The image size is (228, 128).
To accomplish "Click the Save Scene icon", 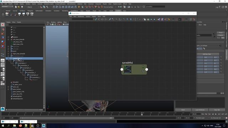I will (22, 7).
